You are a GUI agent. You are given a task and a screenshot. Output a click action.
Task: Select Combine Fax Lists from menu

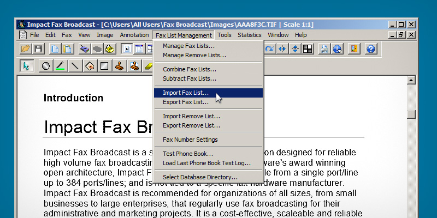coord(189,70)
